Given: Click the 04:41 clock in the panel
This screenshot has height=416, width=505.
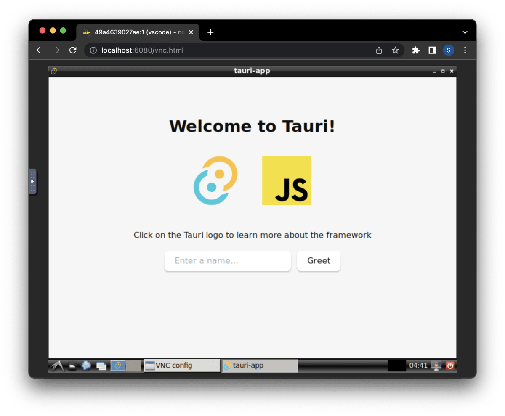Looking at the screenshot, I should [418, 366].
